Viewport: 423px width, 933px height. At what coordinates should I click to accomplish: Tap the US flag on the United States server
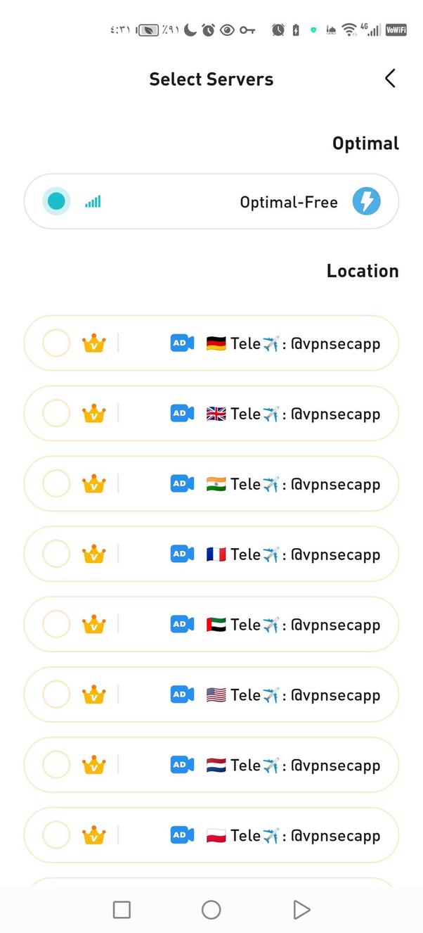point(216,694)
